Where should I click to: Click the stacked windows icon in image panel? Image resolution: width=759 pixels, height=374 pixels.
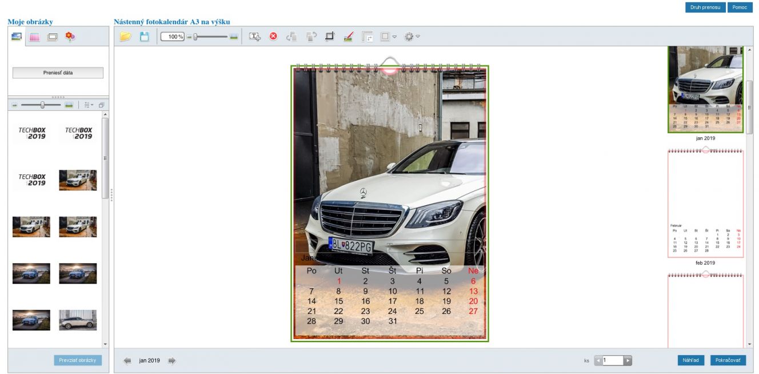click(101, 105)
